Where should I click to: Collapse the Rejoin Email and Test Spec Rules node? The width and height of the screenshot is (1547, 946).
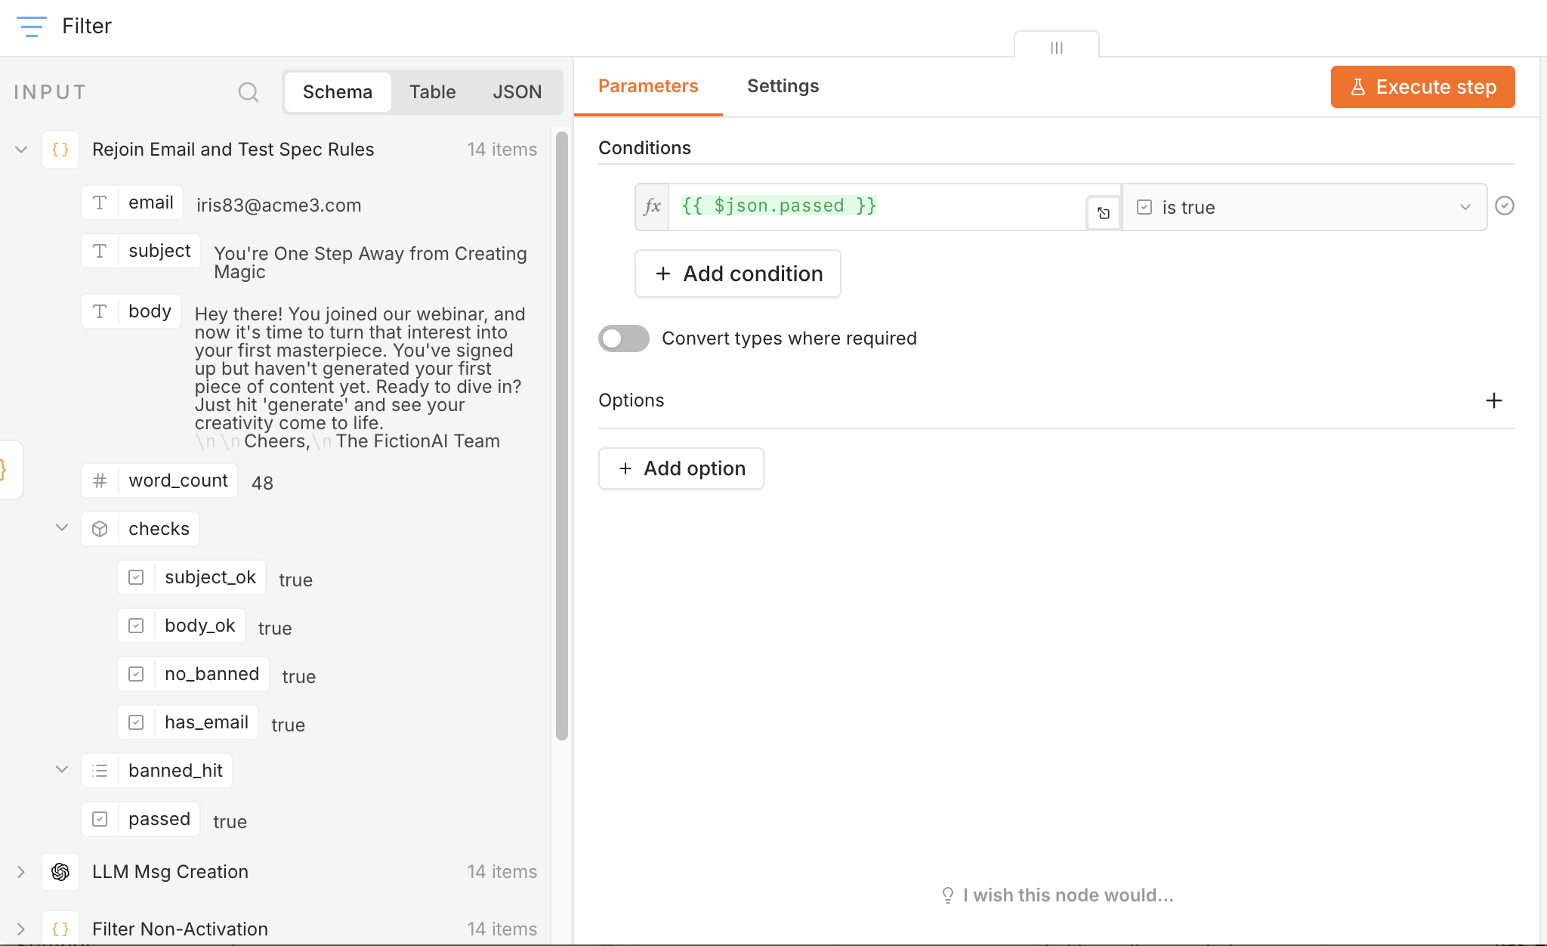[21, 150]
